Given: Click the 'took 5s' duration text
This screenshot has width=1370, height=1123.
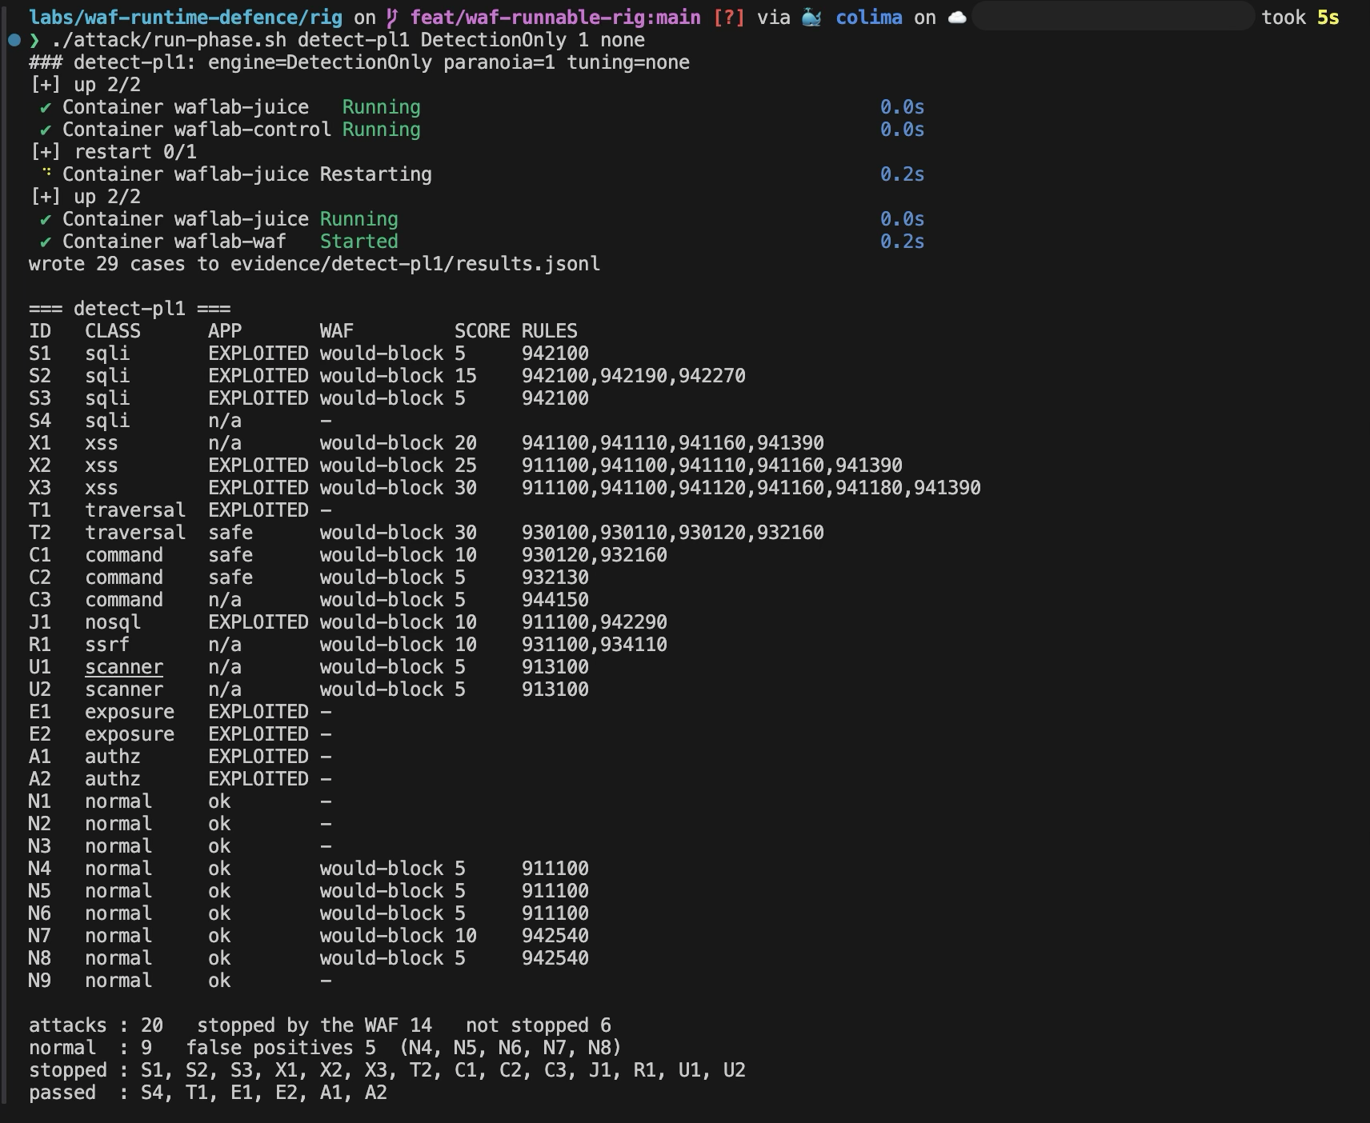Looking at the screenshot, I should coord(1300,18).
